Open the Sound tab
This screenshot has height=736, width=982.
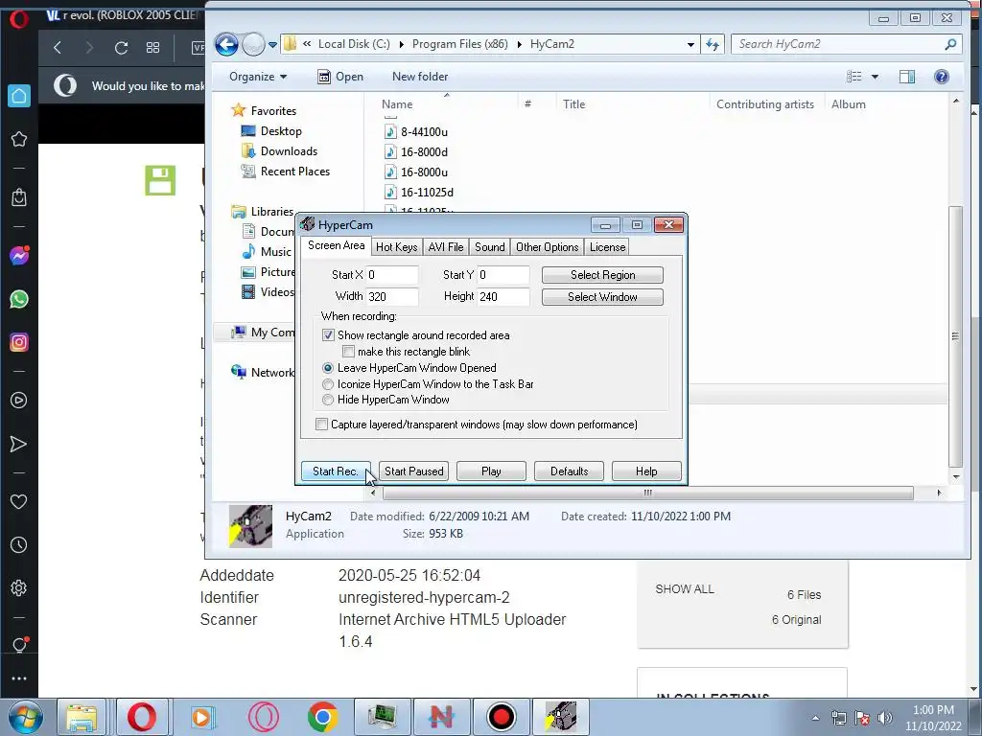pyautogui.click(x=490, y=247)
